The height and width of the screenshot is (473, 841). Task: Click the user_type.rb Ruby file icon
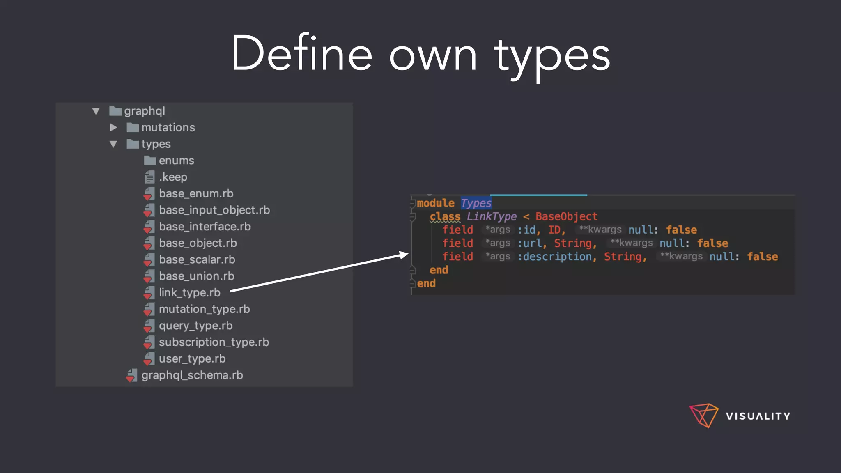[x=149, y=358]
